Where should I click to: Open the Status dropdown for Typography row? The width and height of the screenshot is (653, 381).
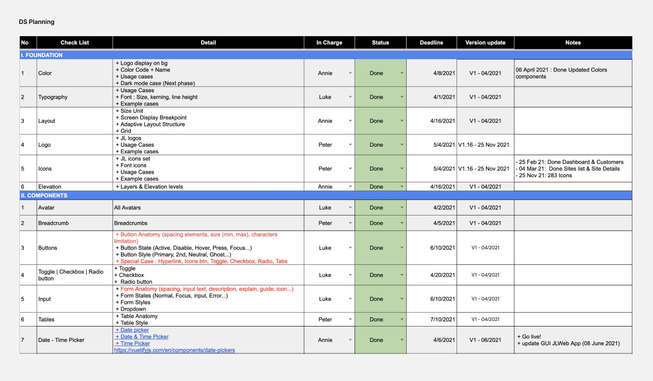tap(402, 97)
